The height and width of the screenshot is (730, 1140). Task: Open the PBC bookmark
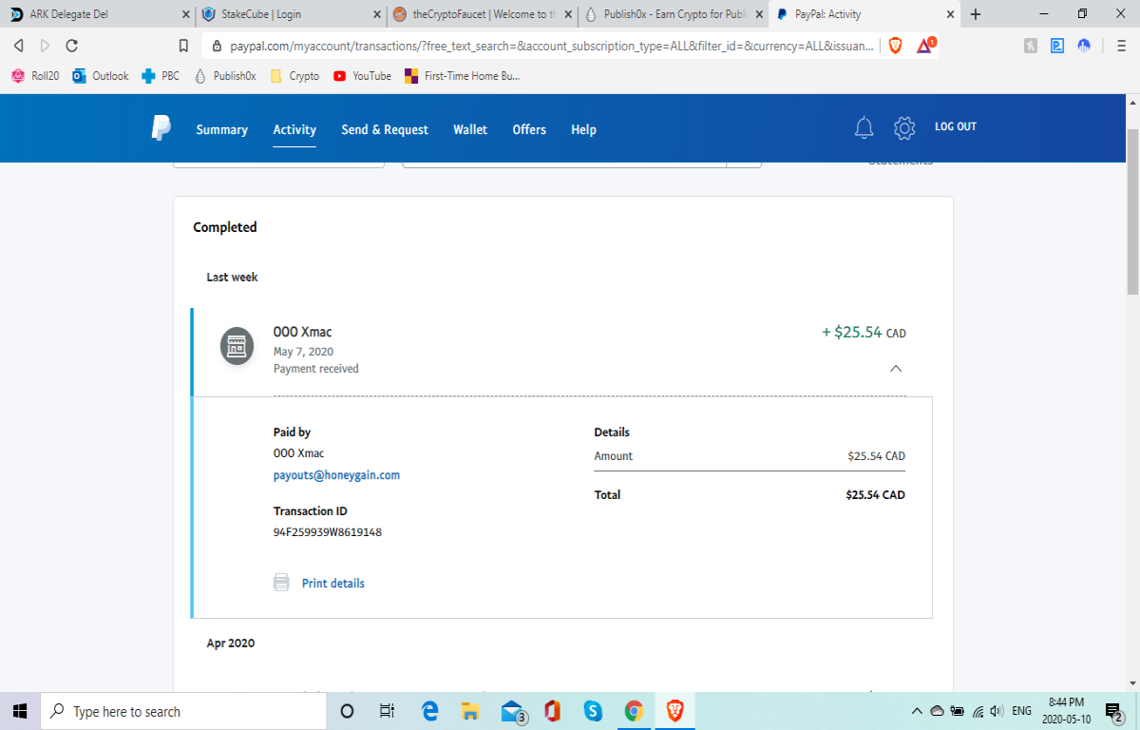pyautogui.click(x=161, y=76)
